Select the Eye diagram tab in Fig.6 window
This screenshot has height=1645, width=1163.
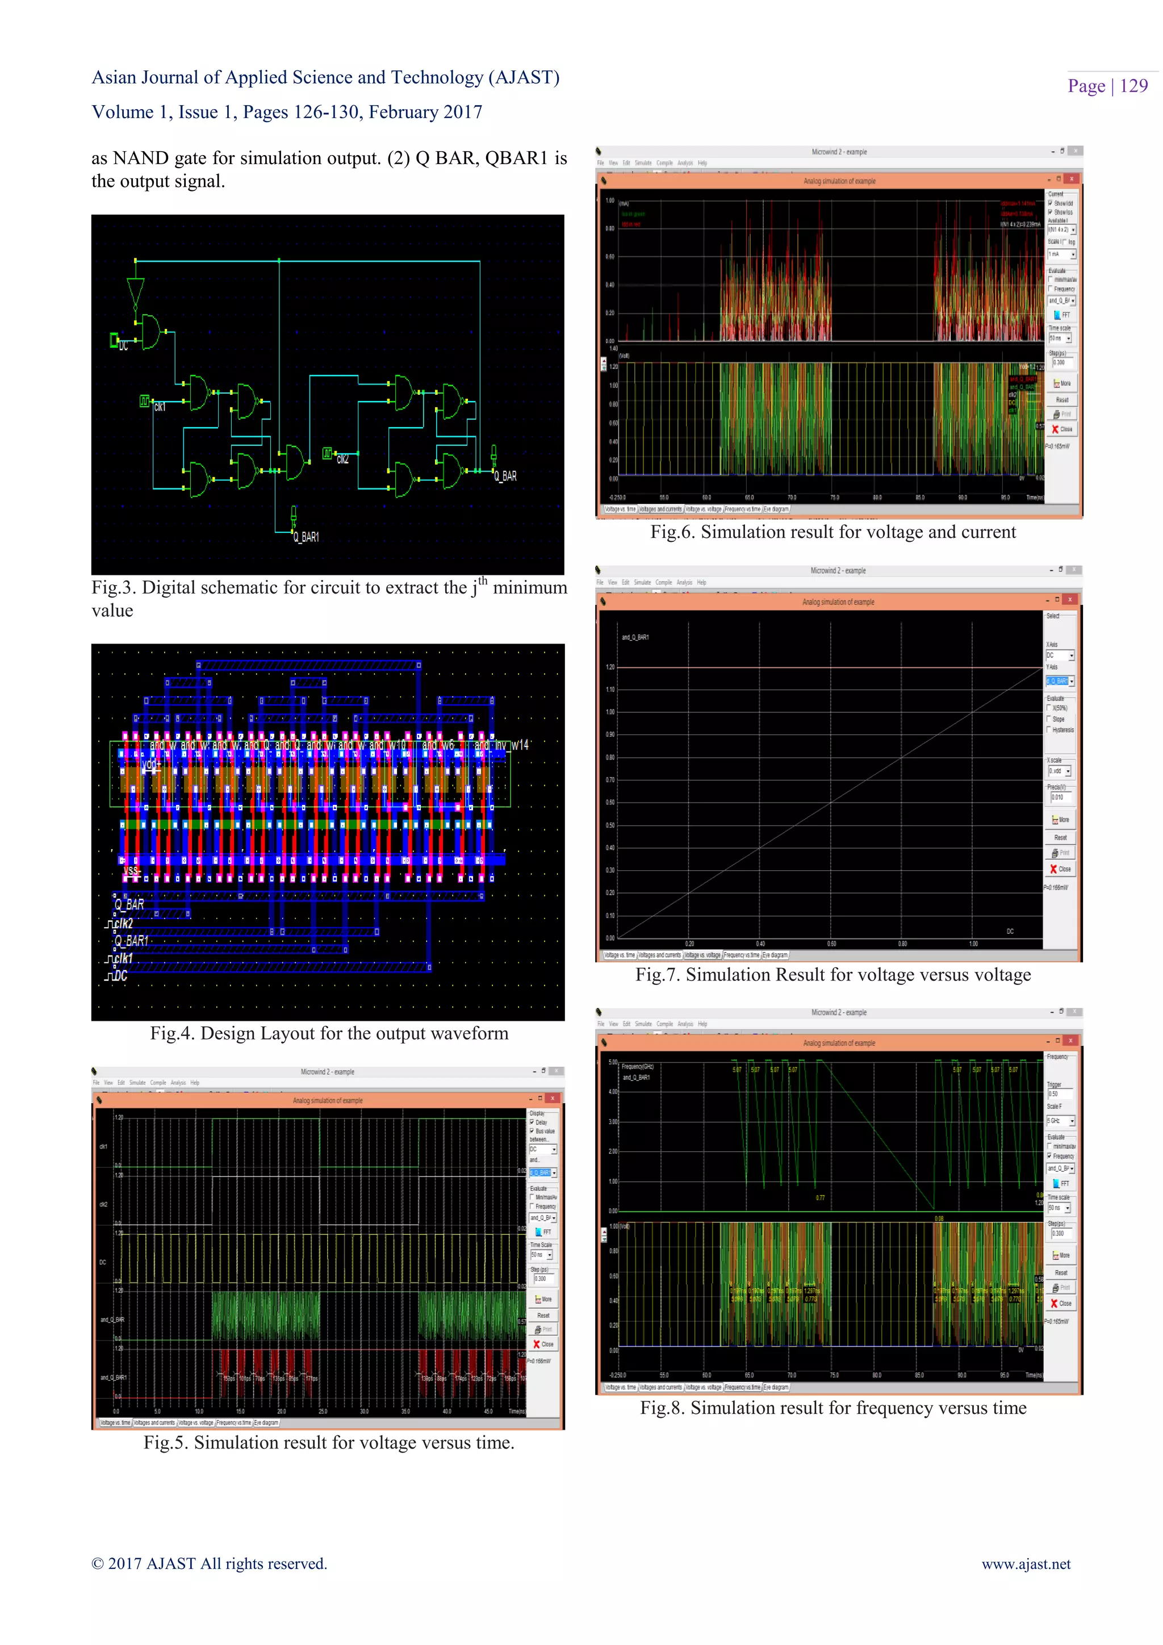point(776,510)
